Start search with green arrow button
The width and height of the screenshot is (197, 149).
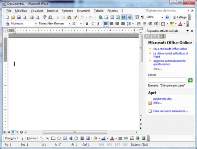tap(190, 80)
